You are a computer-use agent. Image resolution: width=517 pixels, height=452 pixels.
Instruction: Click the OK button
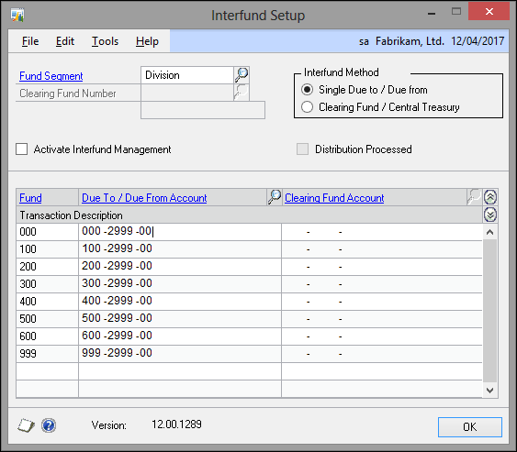click(x=470, y=427)
